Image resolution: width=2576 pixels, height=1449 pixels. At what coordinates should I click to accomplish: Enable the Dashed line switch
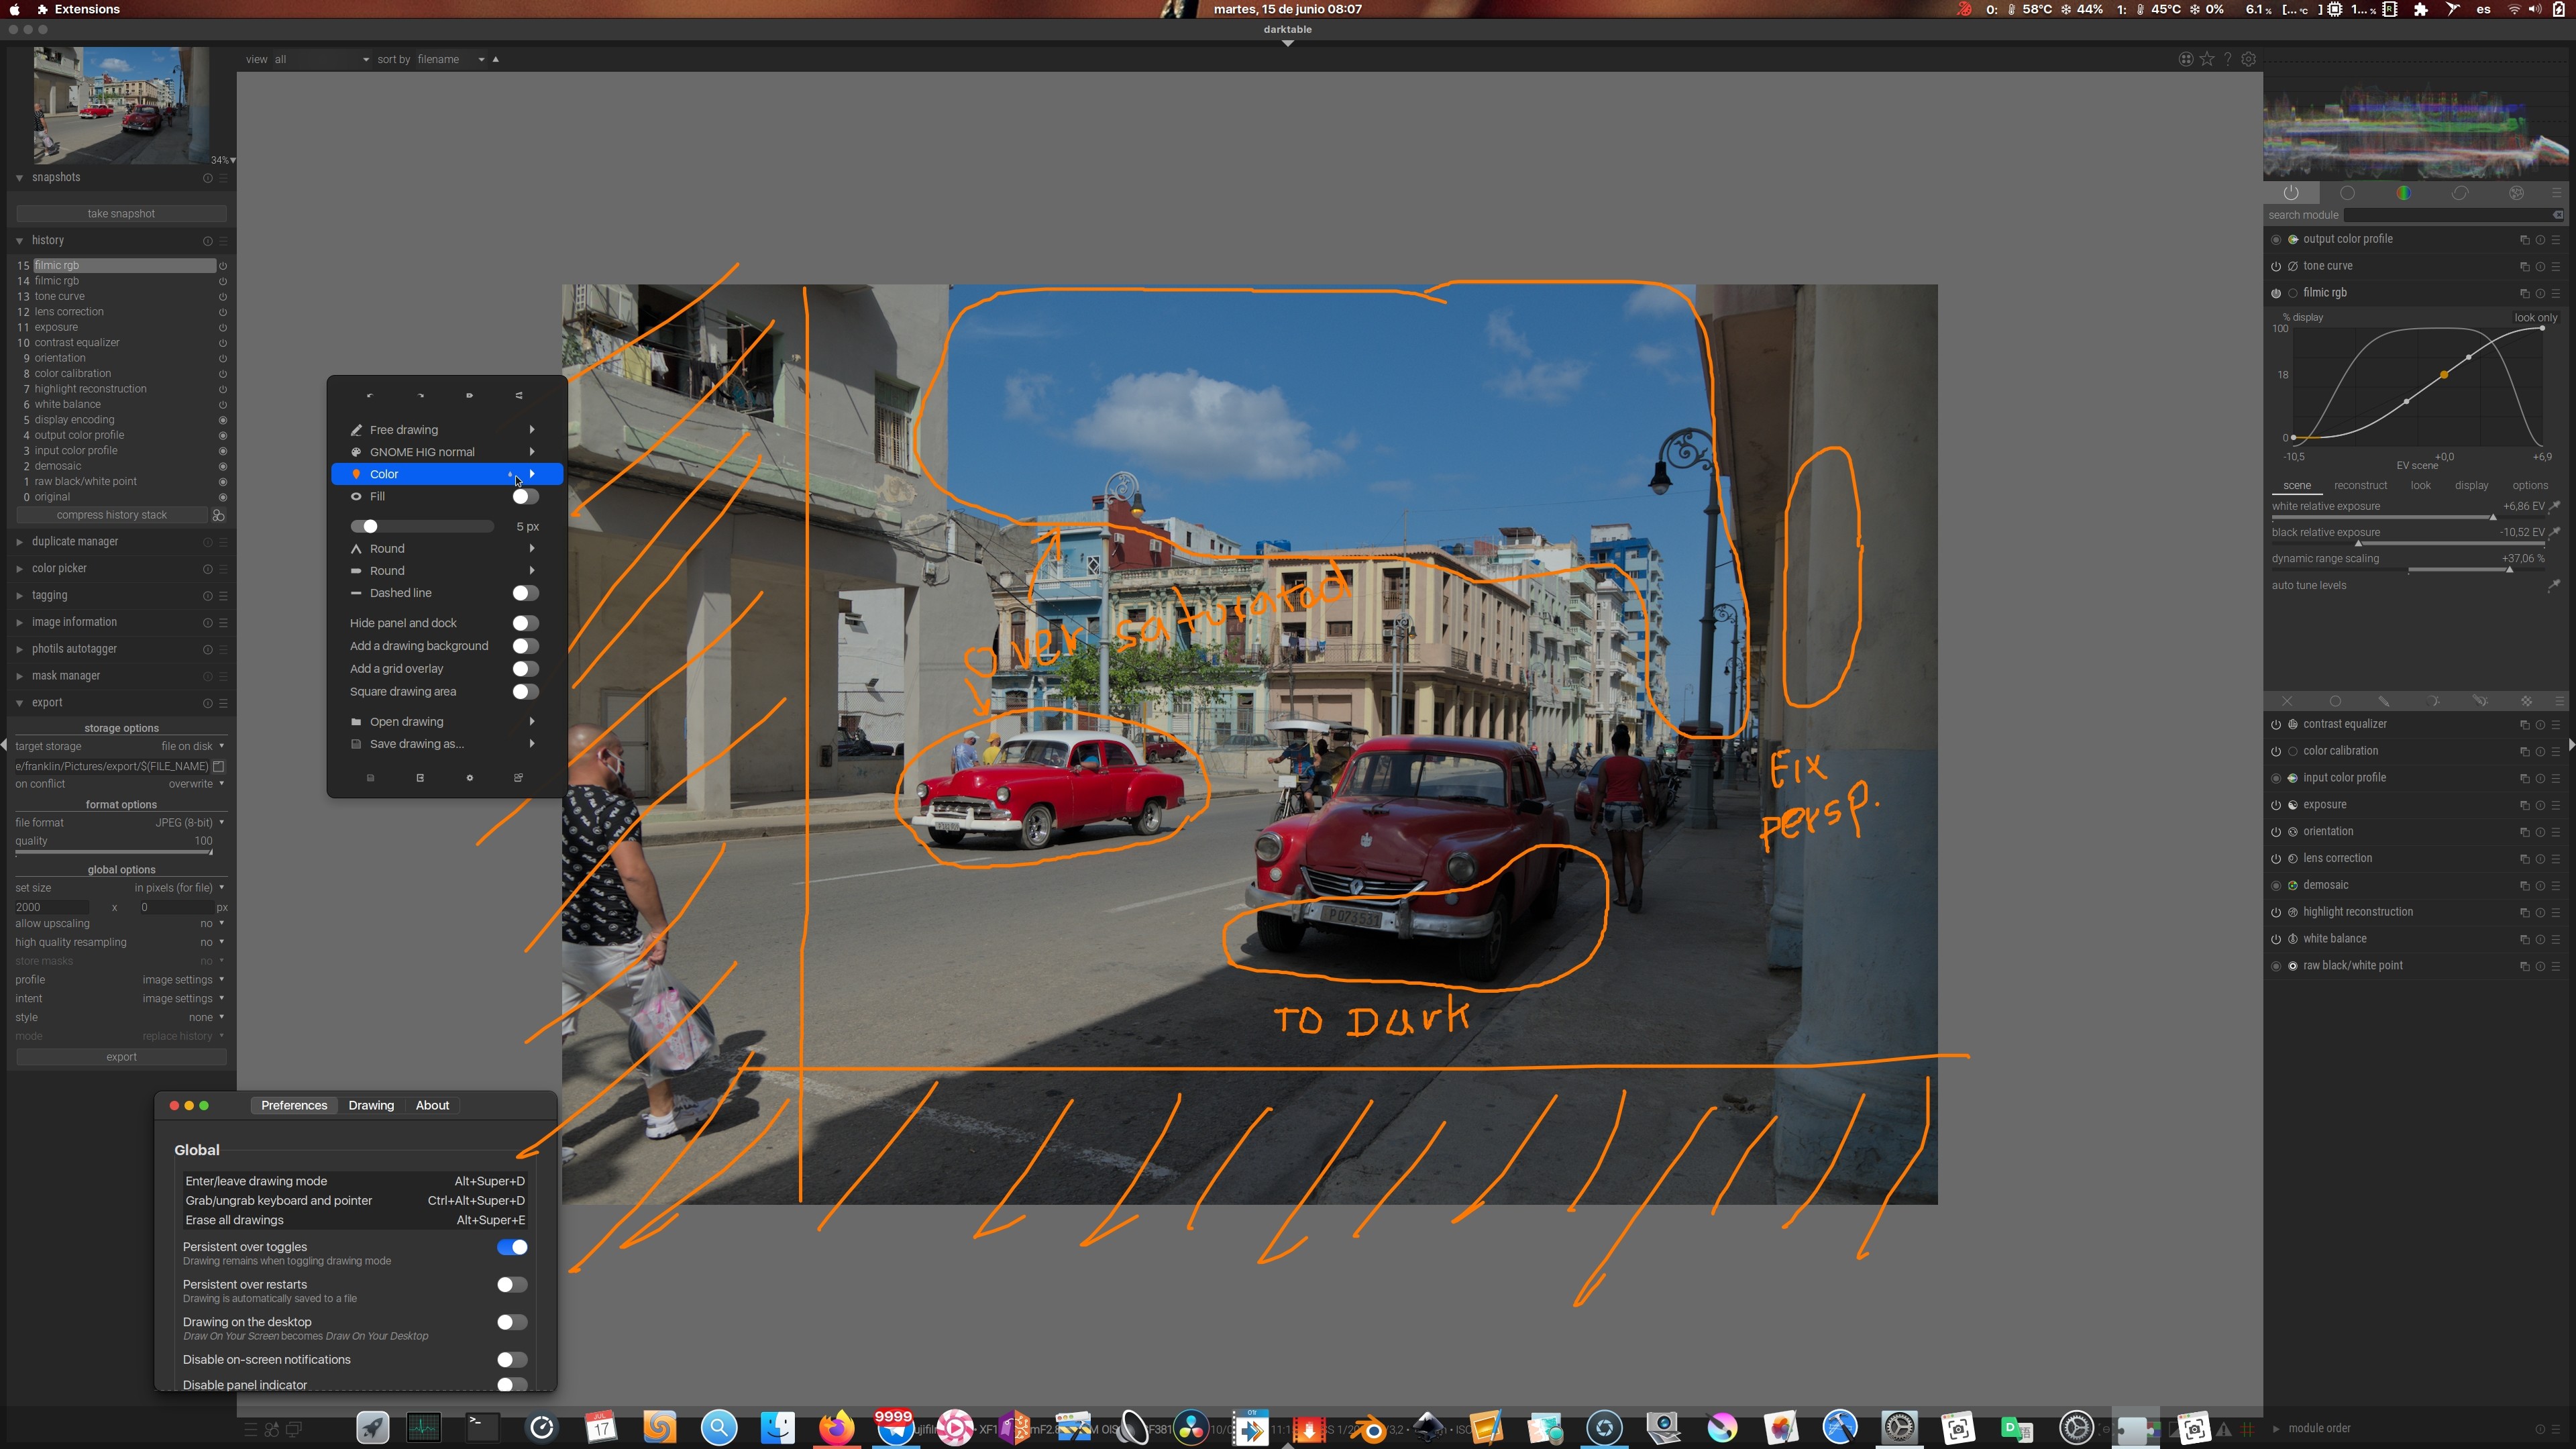(x=525, y=593)
